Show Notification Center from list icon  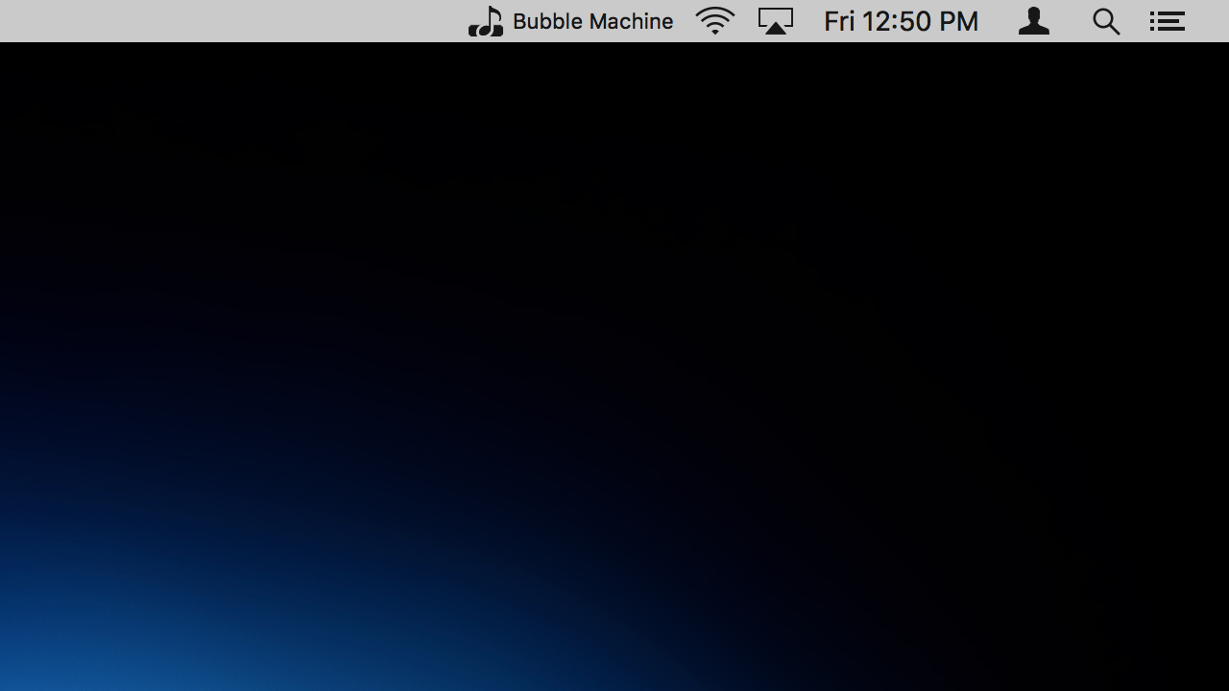[x=1168, y=21]
